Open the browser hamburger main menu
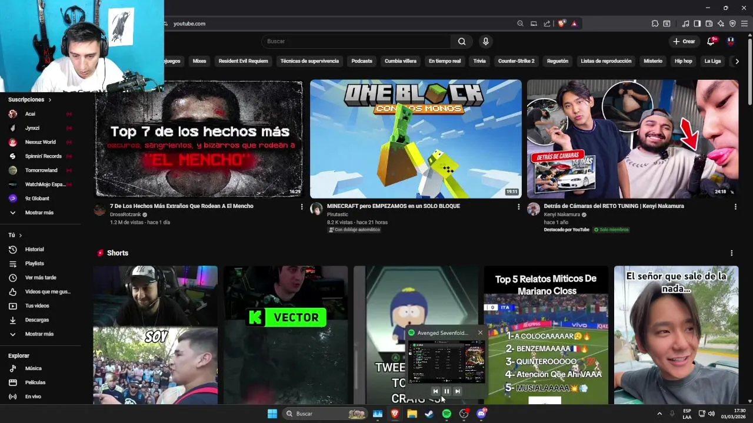Screen dimensions: 753x423 pos(744,23)
